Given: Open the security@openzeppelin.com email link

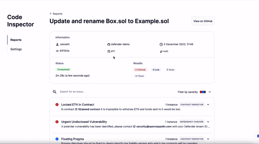Looking at the screenshot, I should click(x=154, y=127).
